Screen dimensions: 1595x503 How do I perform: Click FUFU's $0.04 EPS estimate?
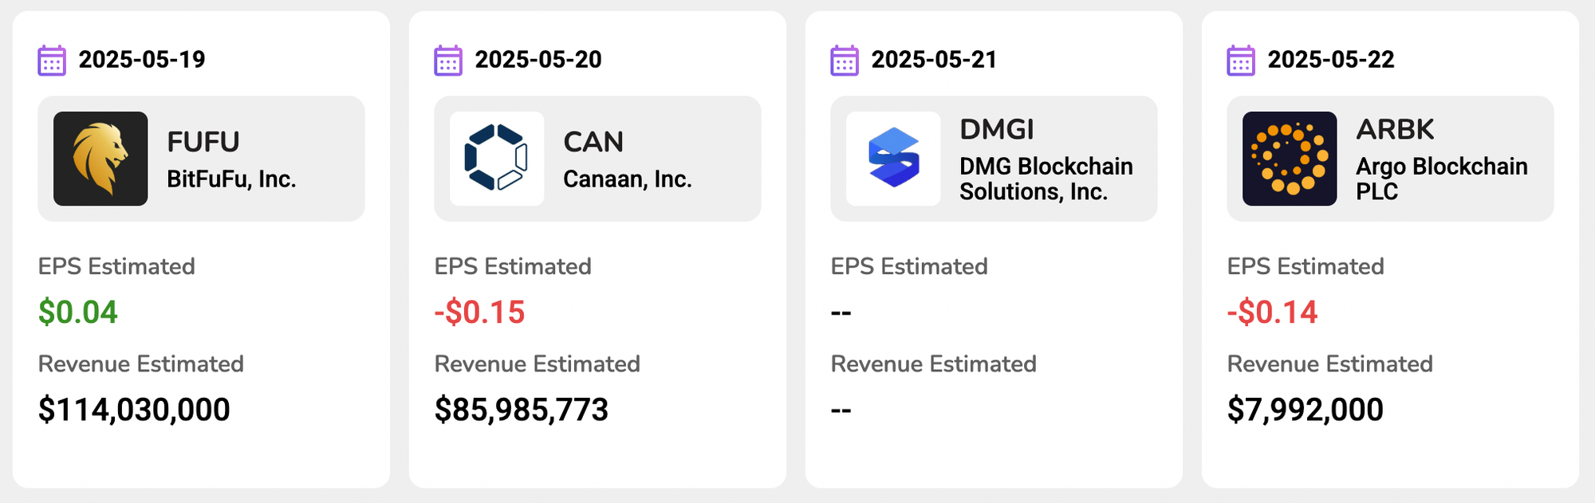(x=78, y=312)
